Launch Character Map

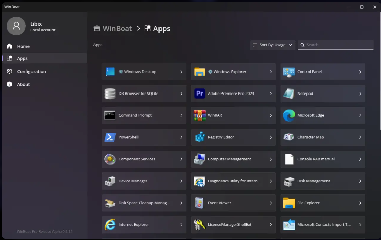pos(323,137)
